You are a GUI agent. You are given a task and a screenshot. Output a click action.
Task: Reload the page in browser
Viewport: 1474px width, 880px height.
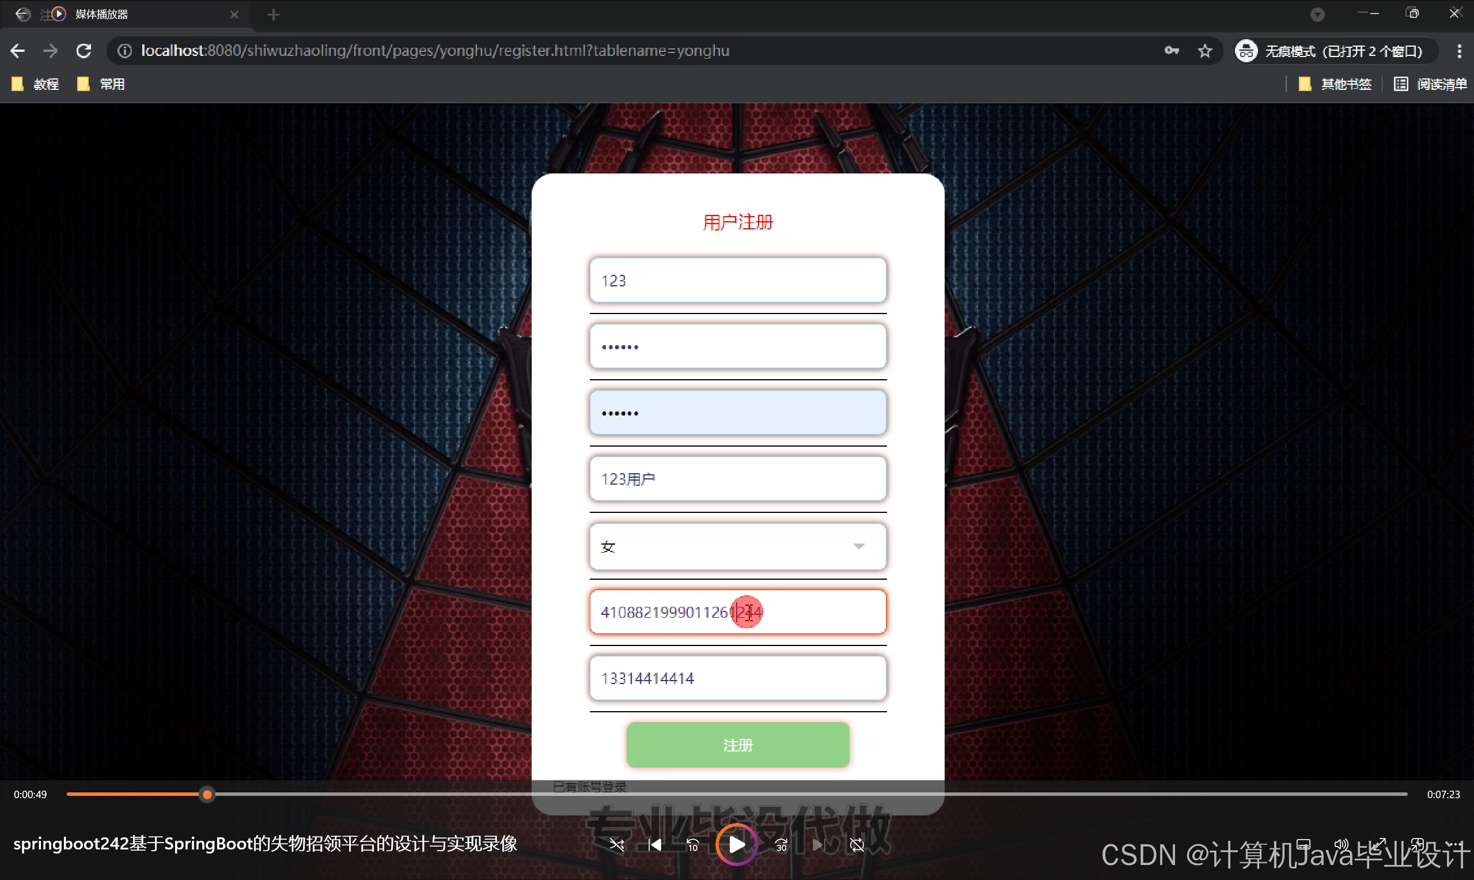(x=84, y=51)
